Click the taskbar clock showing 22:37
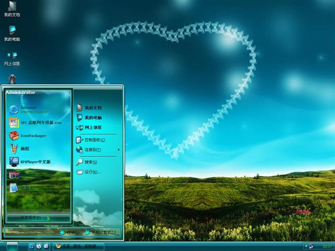Viewport: 335px width, 251px height. coord(328,246)
